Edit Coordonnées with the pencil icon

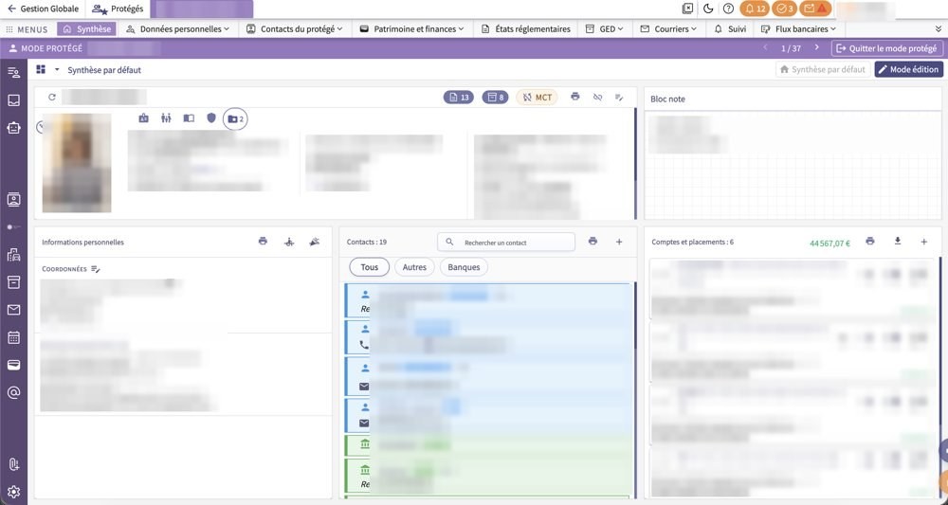coord(96,269)
